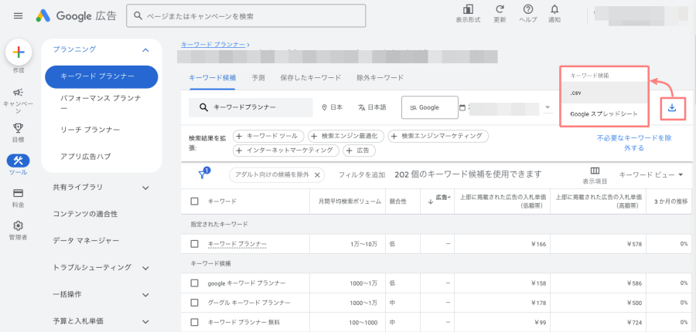Check the キーワード プランナー 無料 row checkbox
Viewport: 696px width, 332px height.
click(x=194, y=322)
